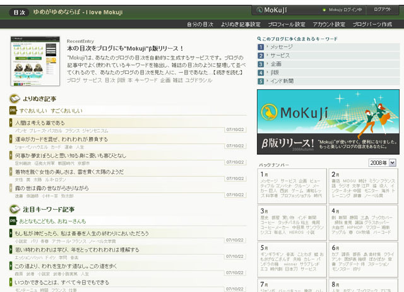Click PR icon beside おとなもこどもも、おねーさんも
Viewport: 404px width, 292px height.
point(13,221)
